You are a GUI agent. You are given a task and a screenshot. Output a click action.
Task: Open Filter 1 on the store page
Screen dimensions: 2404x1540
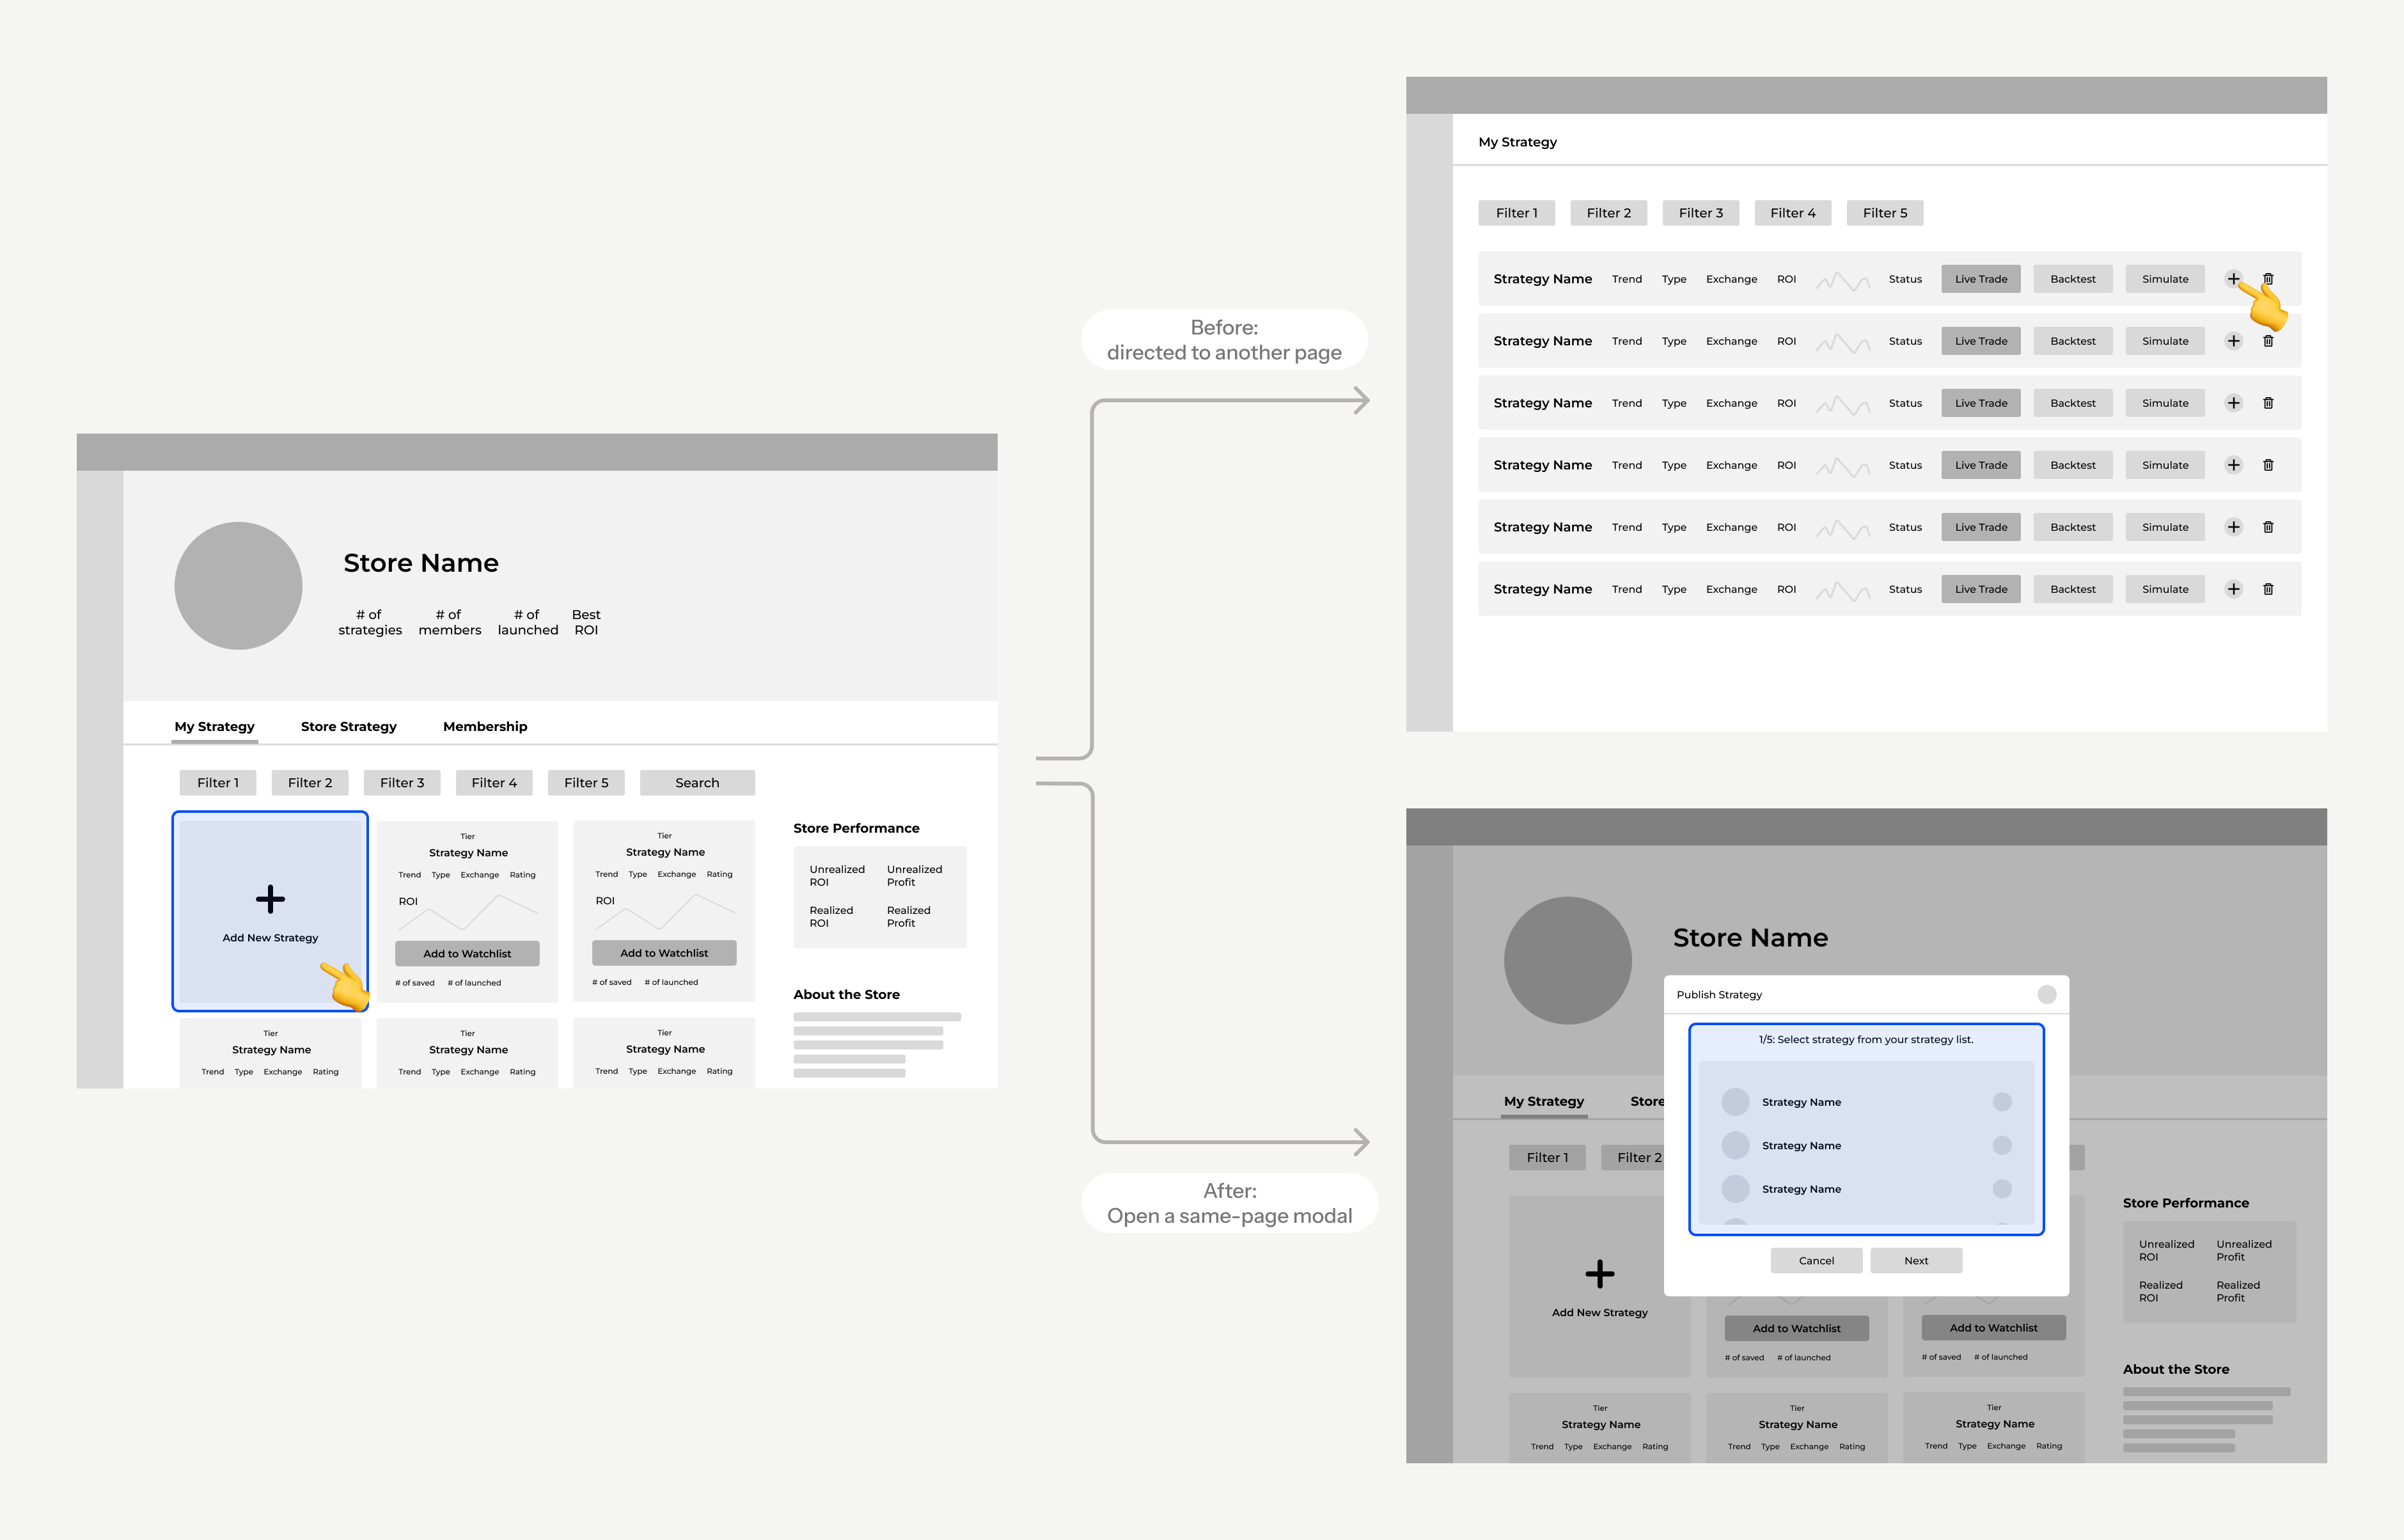coord(217,783)
